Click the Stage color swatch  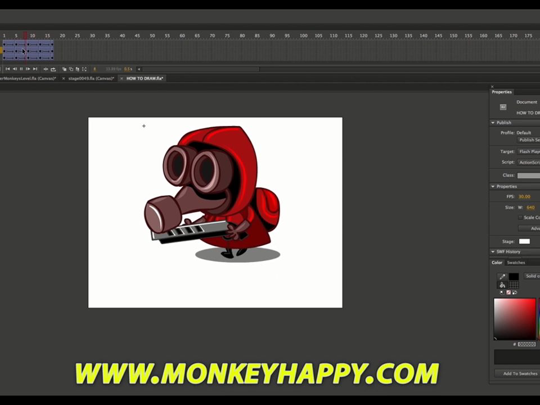[524, 241]
